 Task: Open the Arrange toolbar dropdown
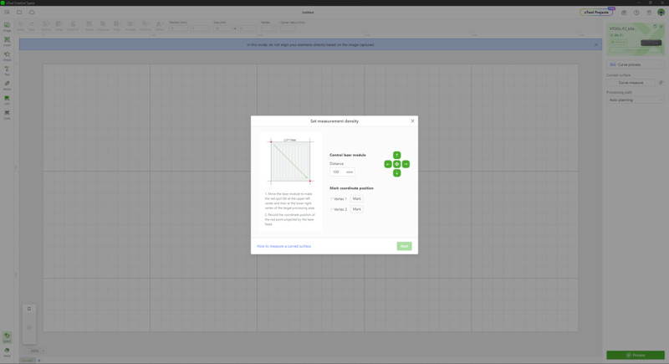pyautogui.click(x=130, y=26)
